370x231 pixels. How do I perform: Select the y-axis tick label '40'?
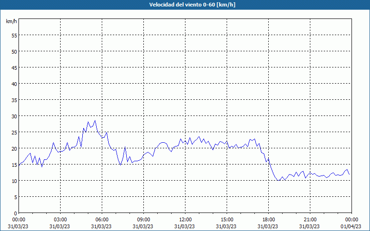(14, 84)
